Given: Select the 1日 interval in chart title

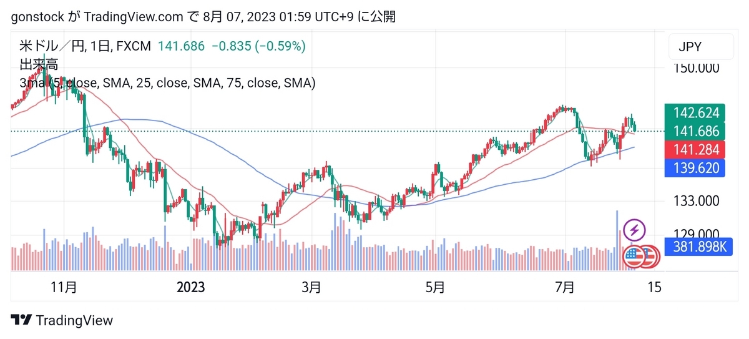Looking at the screenshot, I should pos(100,46).
